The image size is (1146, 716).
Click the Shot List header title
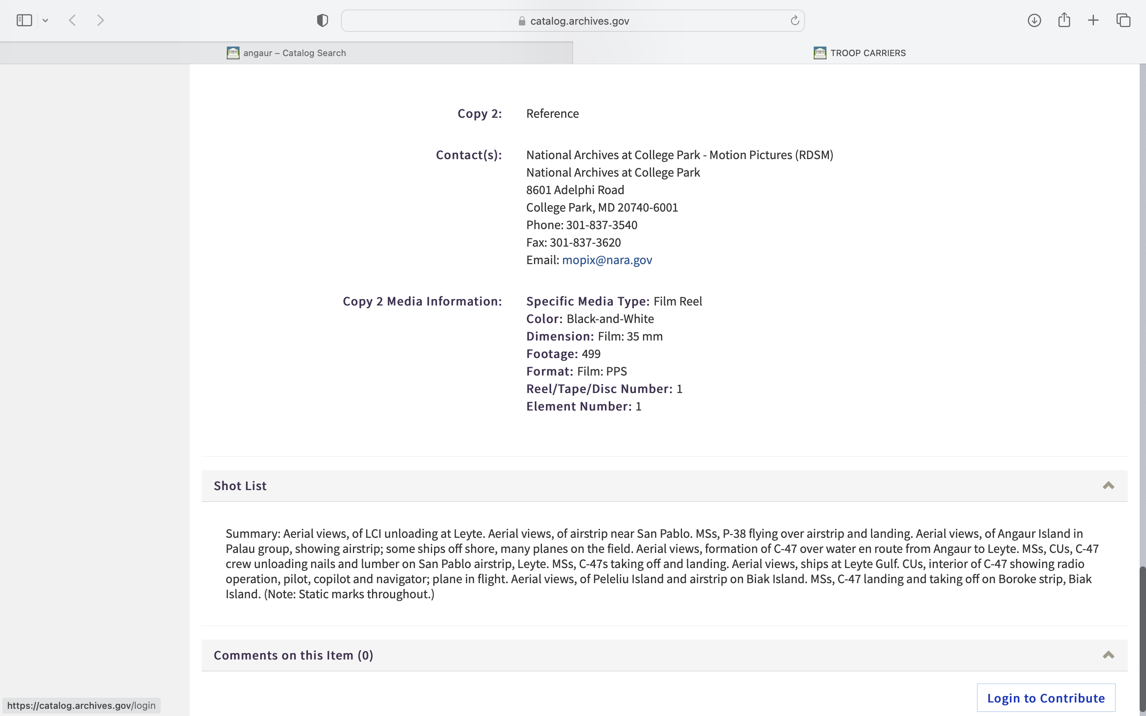(x=240, y=486)
